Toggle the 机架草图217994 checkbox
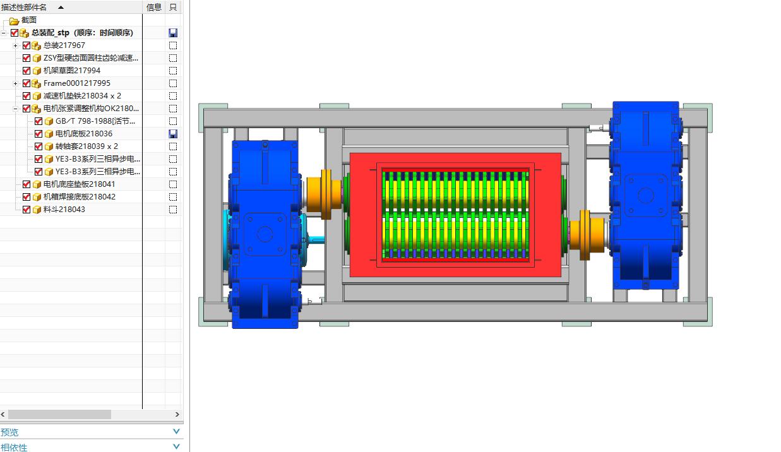The height and width of the screenshot is (452, 781). tap(27, 71)
